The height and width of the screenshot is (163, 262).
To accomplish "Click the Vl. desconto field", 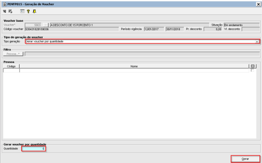I will [x=251, y=29].
